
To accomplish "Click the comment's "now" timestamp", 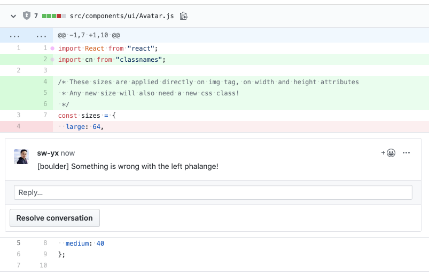I will (68, 153).
